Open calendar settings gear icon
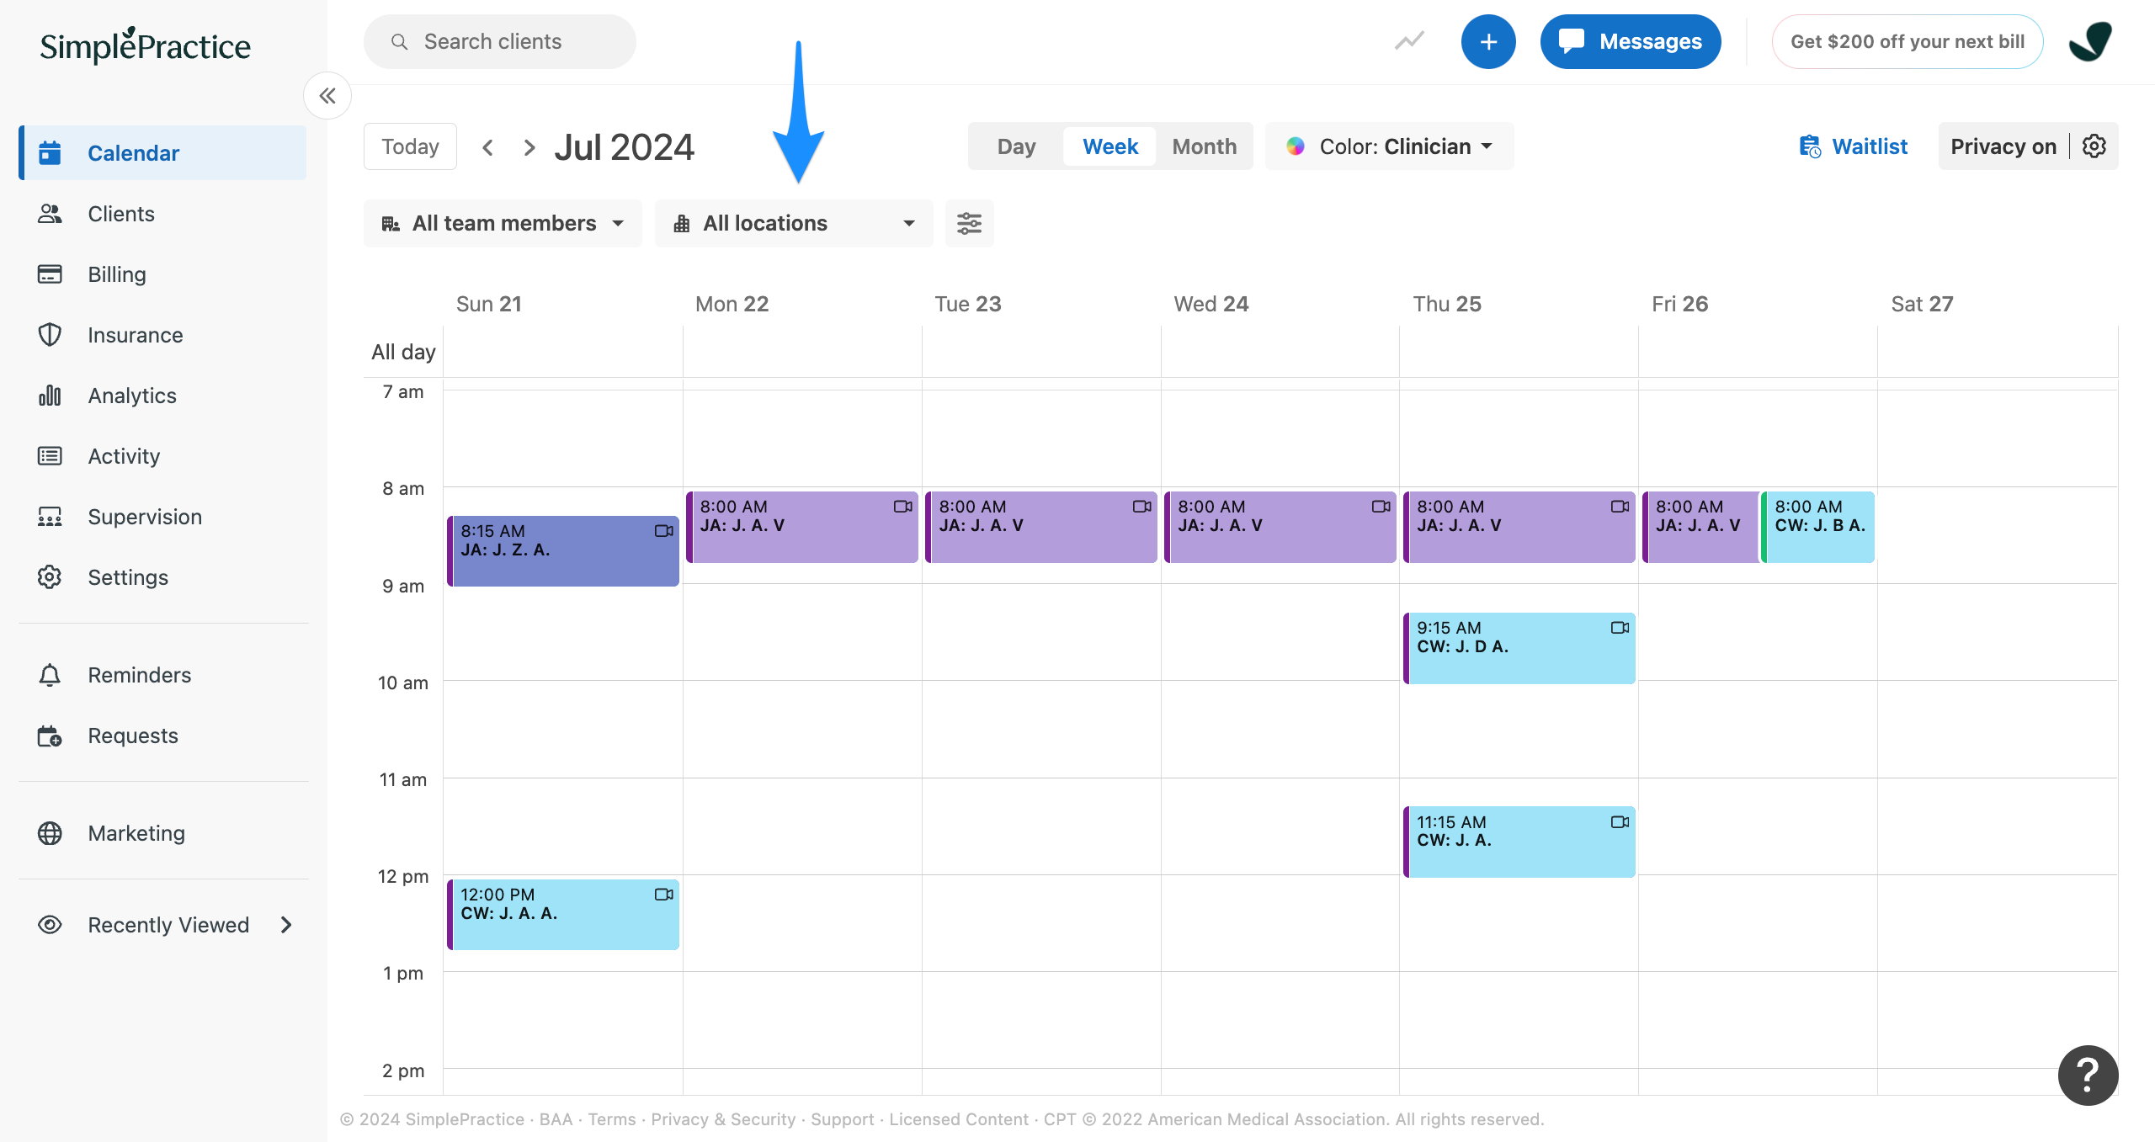 tap(2094, 146)
